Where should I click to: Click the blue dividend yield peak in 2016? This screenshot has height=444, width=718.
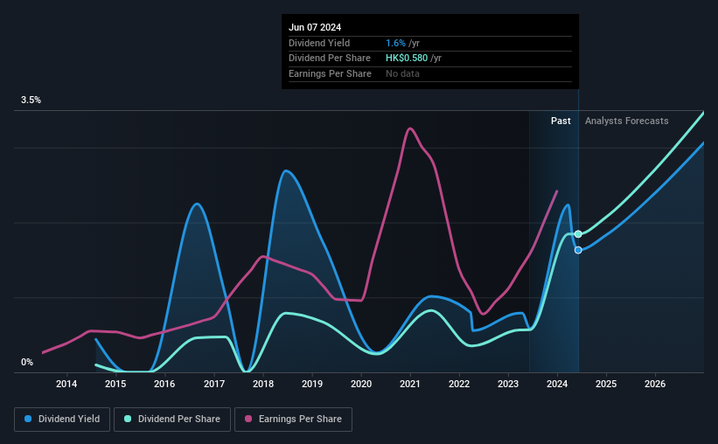tap(197, 204)
